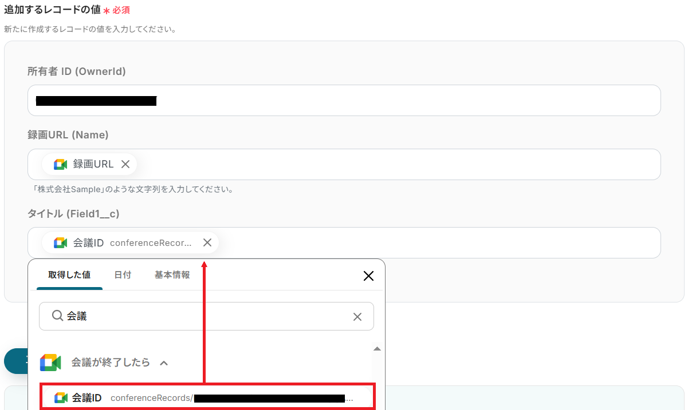Click inside the 録画URL (Name) field
Screen dimensions: 688x410
coord(344,165)
